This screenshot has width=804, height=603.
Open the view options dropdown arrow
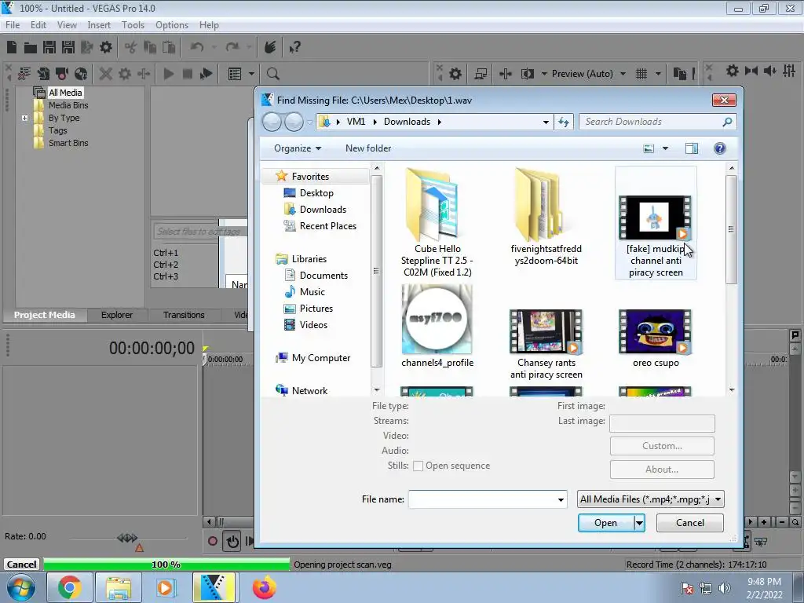pyautogui.click(x=665, y=148)
